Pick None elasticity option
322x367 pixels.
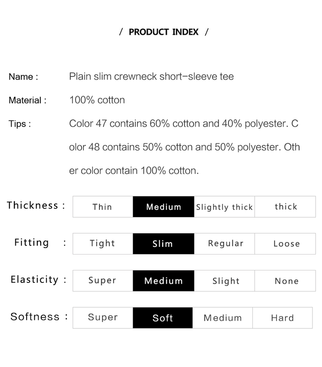(x=285, y=281)
